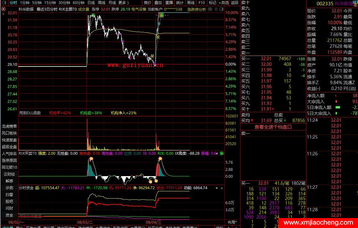Add stock with +自选 button
Screen dimensions: 358x228
click(x=224, y=3)
